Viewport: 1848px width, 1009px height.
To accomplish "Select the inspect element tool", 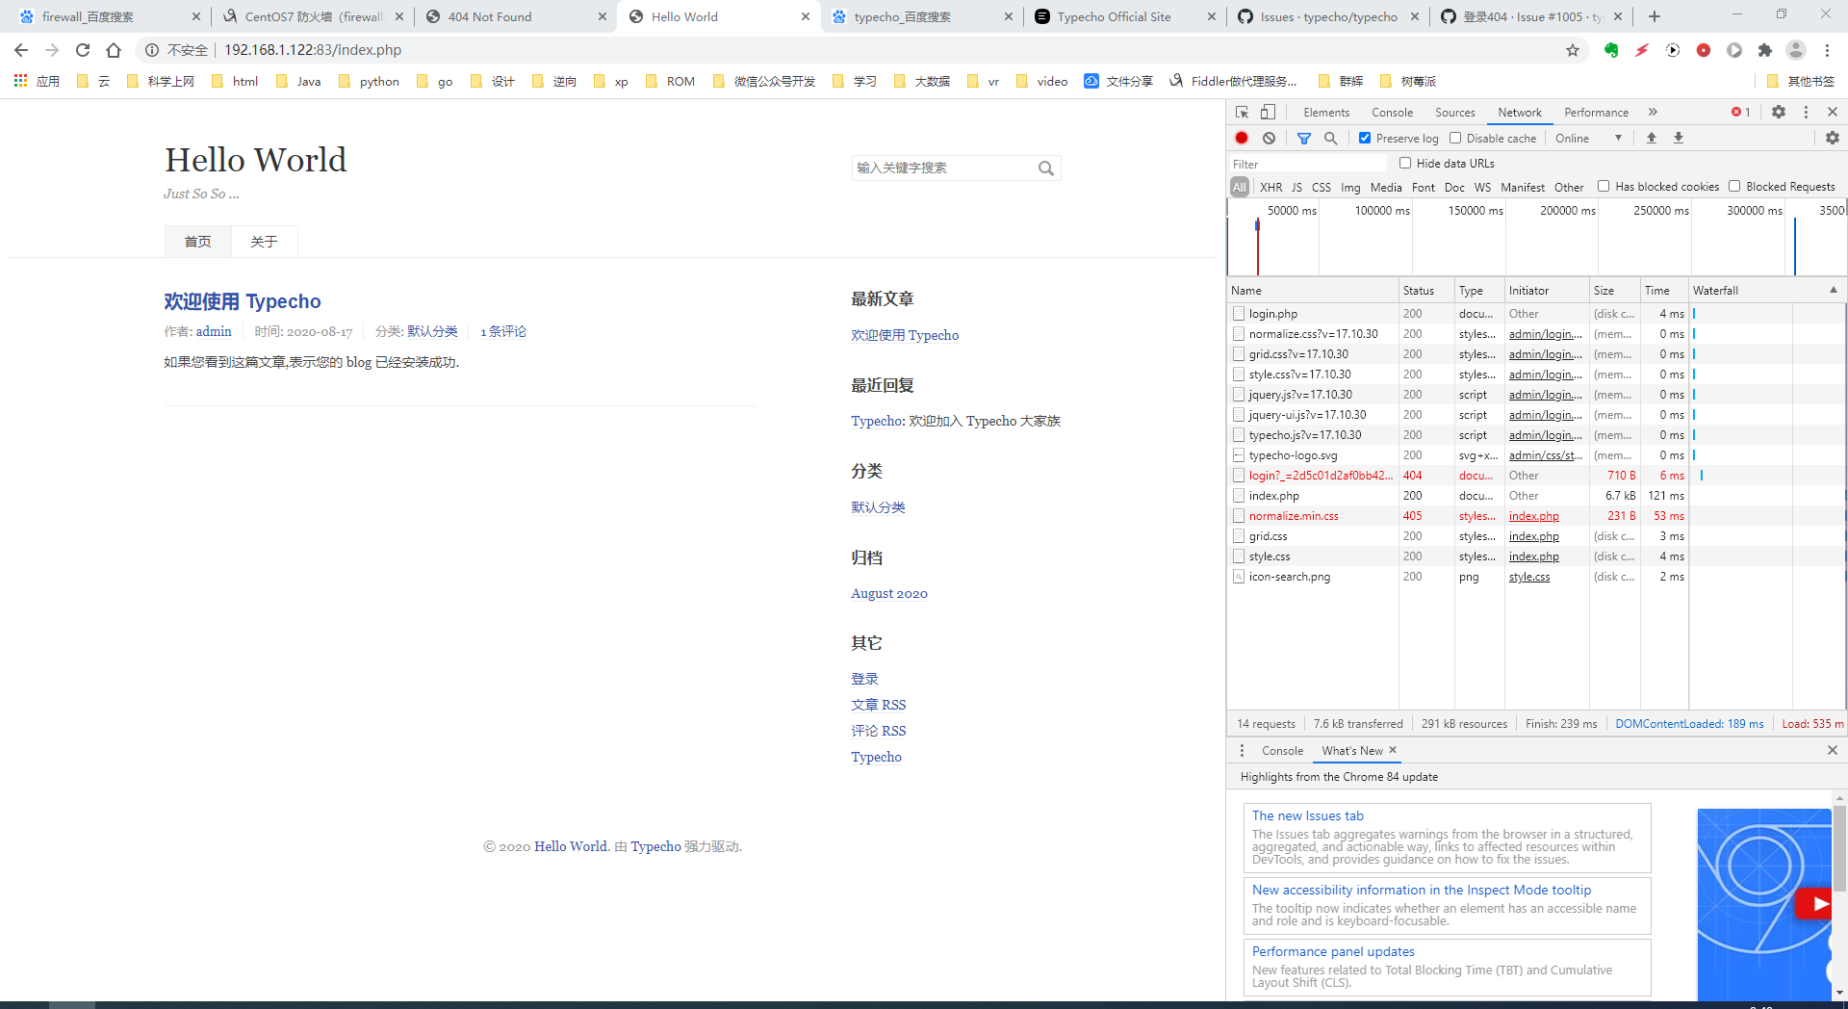I will tap(1242, 112).
